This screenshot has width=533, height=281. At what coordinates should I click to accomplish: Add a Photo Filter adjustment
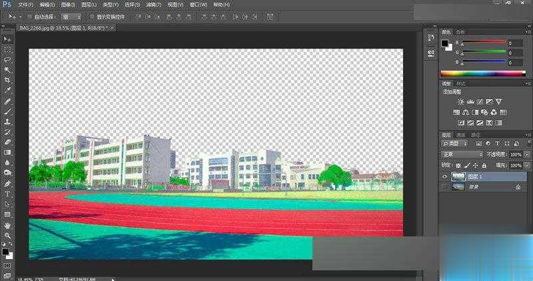coord(484,112)
